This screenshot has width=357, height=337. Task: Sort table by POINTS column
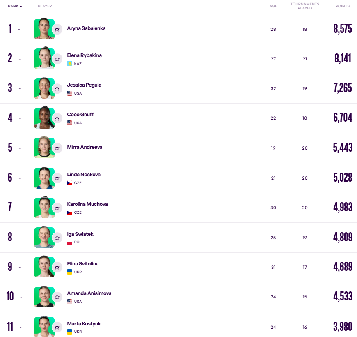click(x=342, y=6)
